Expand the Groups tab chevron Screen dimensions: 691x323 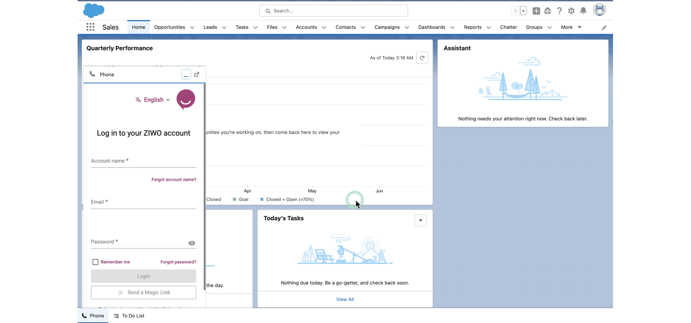550,27
